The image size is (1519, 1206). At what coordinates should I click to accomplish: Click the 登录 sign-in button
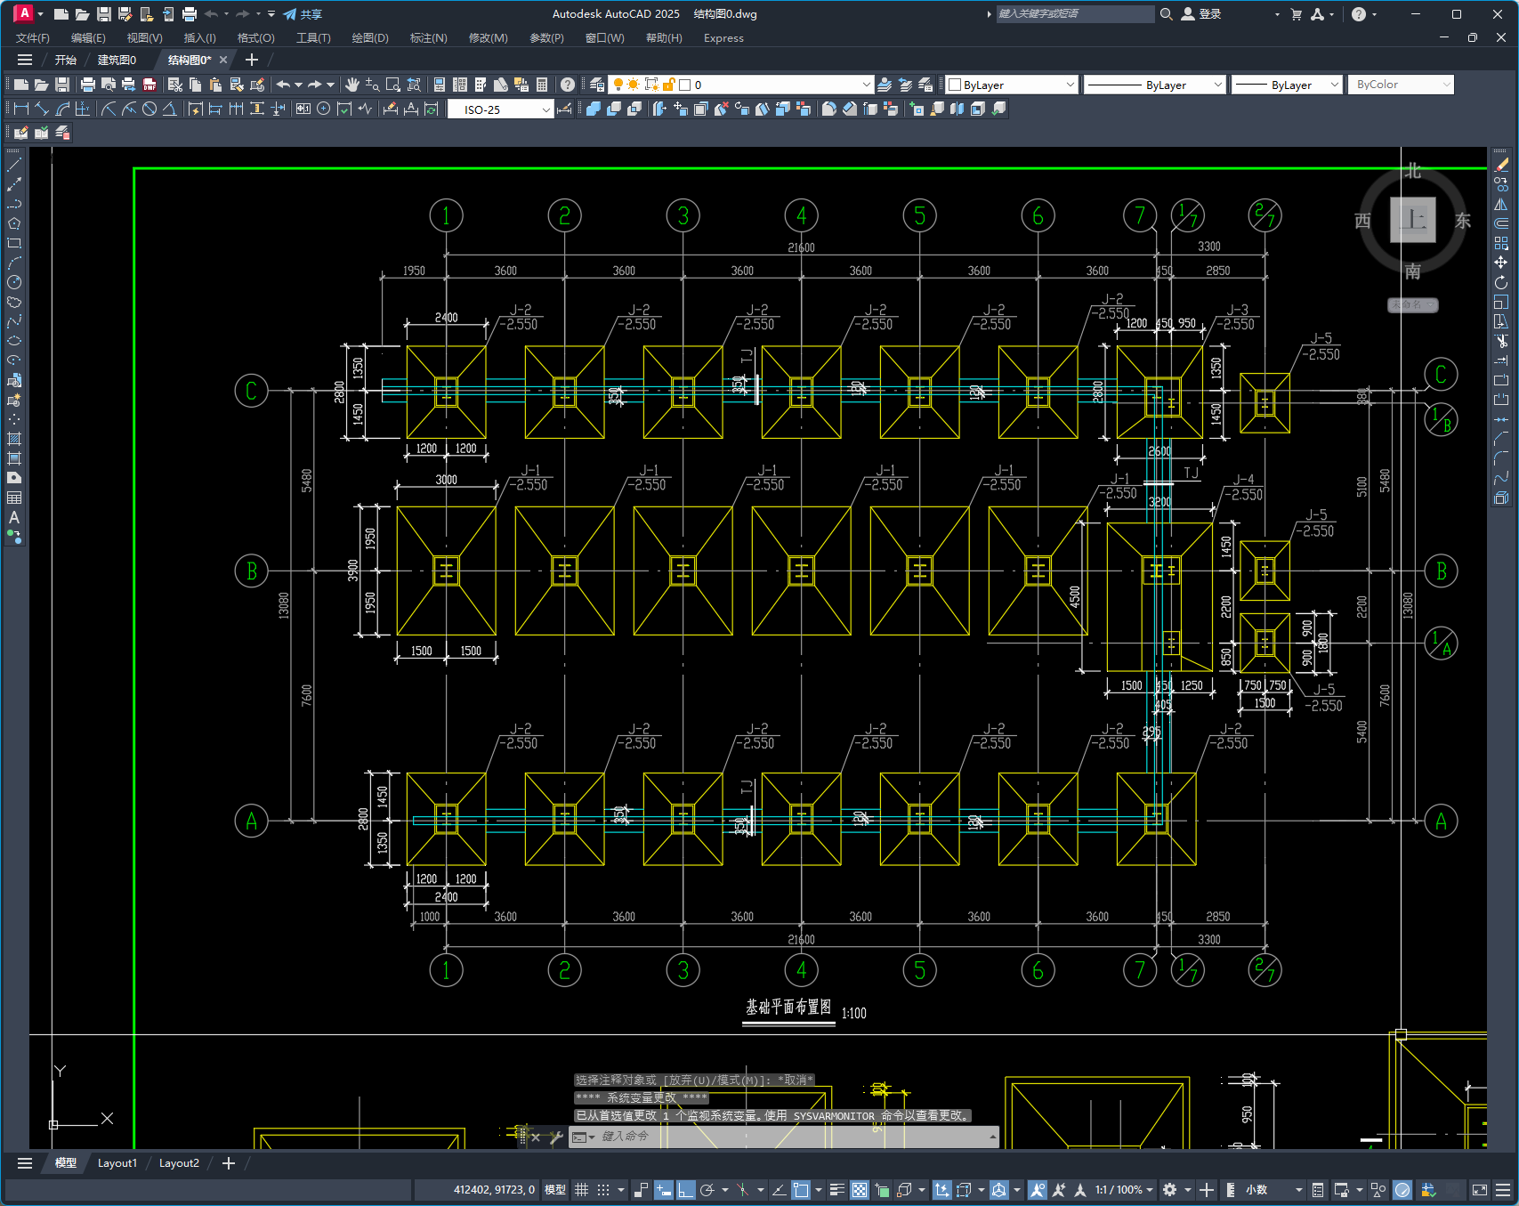1201,14
